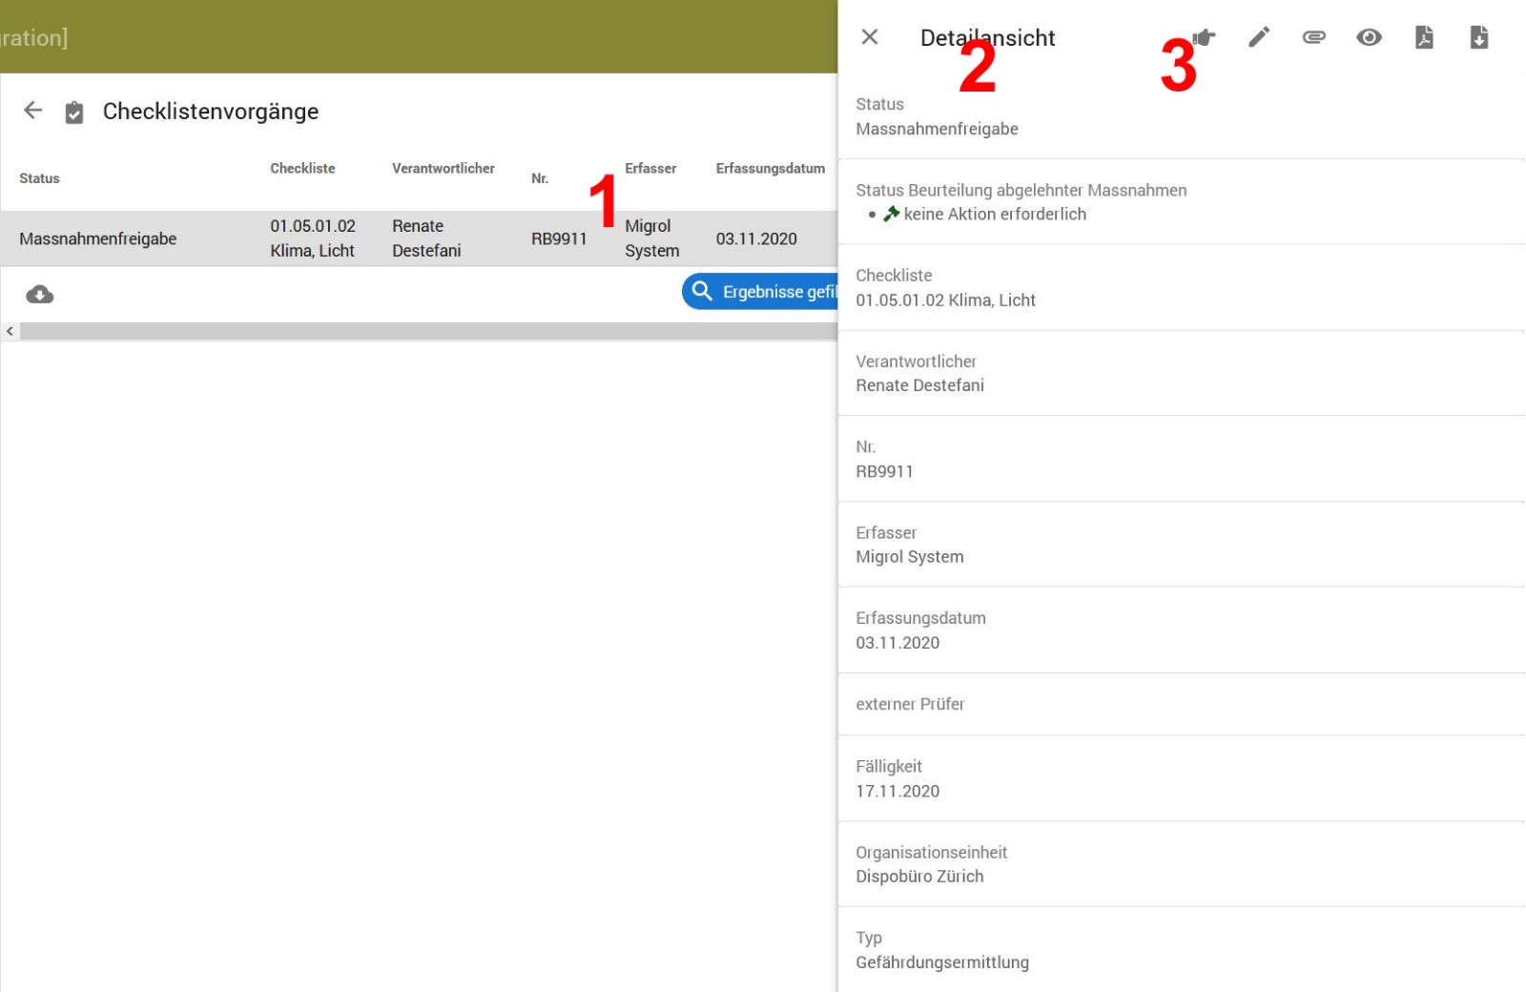Click the externer Prüfer field

coord(1182,704)
